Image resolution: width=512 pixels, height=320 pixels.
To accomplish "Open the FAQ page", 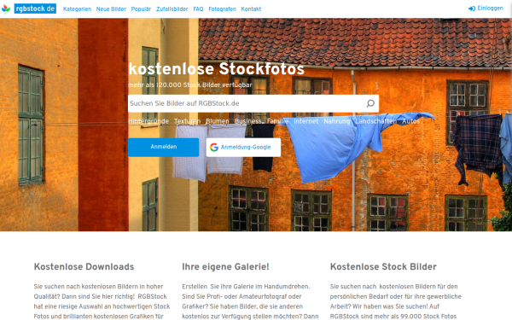I will [198, 9].
